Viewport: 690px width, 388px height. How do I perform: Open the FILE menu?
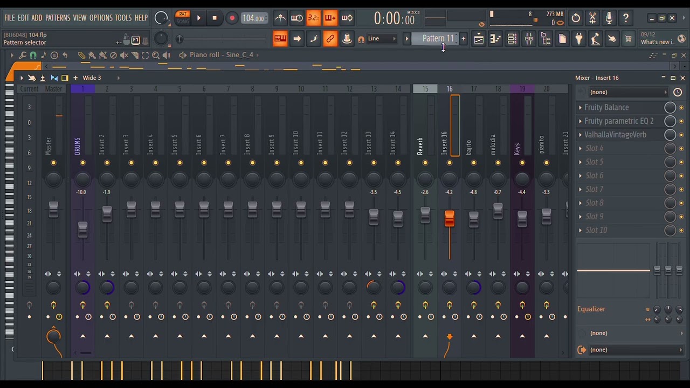click(x=10, y=18)
